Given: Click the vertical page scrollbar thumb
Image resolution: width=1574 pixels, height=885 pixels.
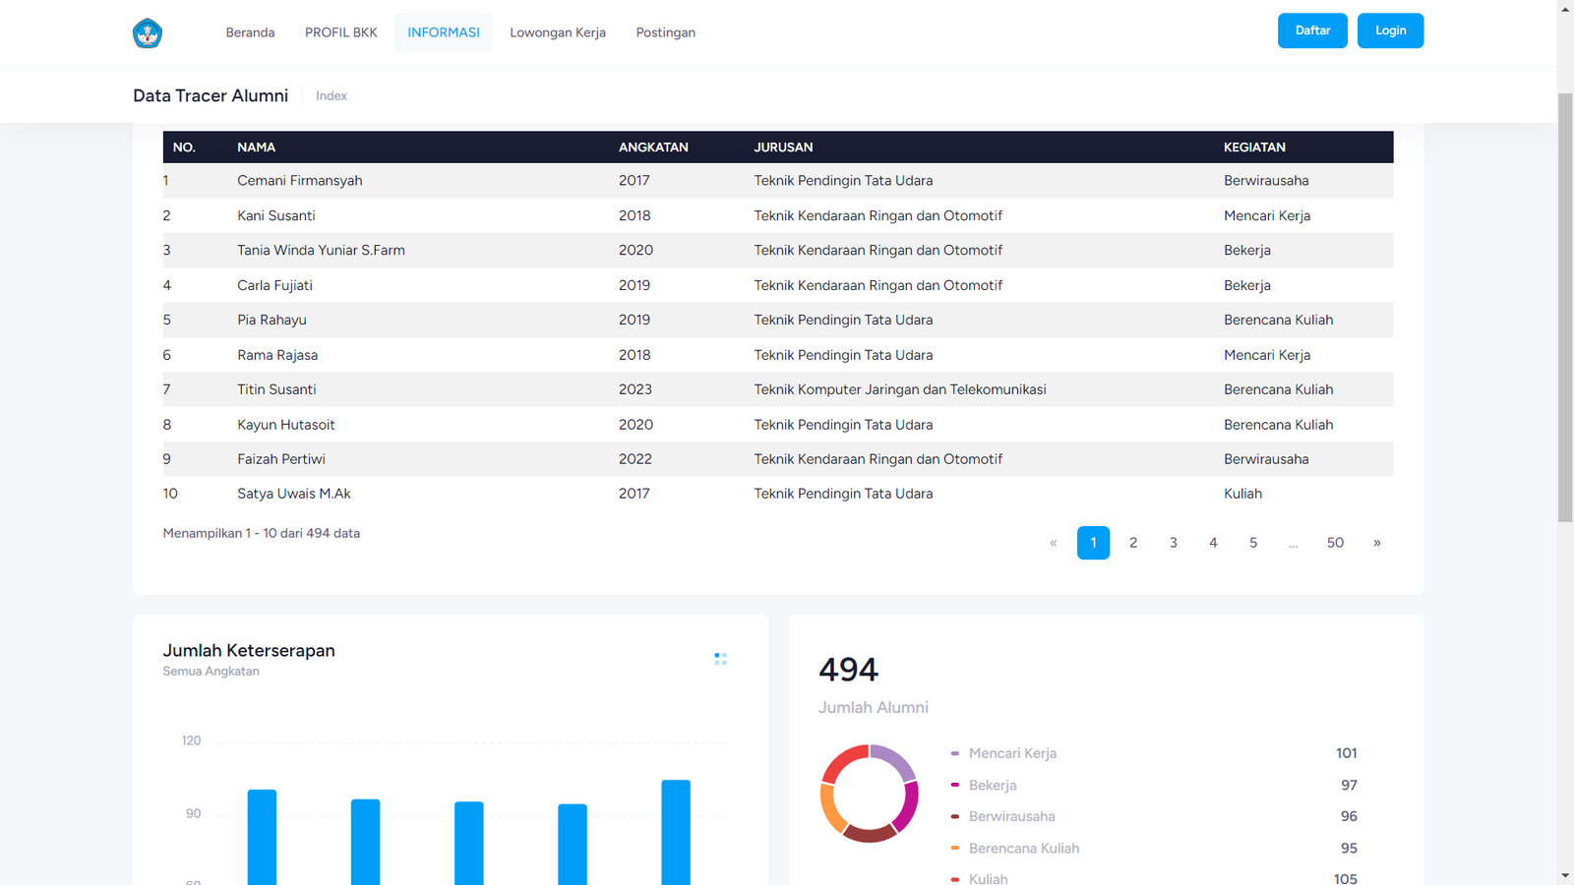Looking at the screenshot, I should pyautogui.click(x=1564, y=305).
